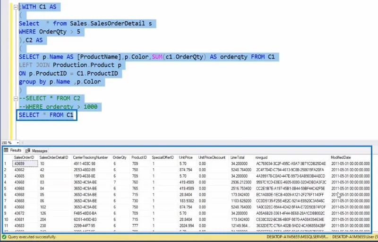Select the rowguid column header

point(262,157)
